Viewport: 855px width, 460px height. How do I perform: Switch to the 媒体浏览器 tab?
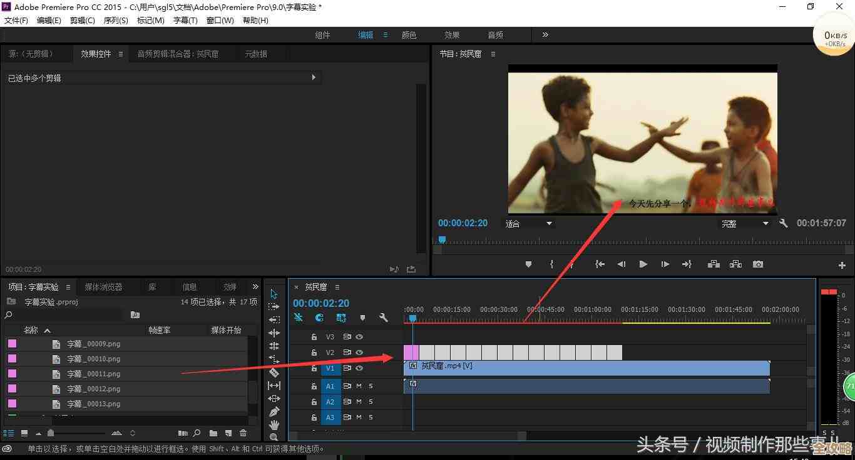(x=103, y=287)
